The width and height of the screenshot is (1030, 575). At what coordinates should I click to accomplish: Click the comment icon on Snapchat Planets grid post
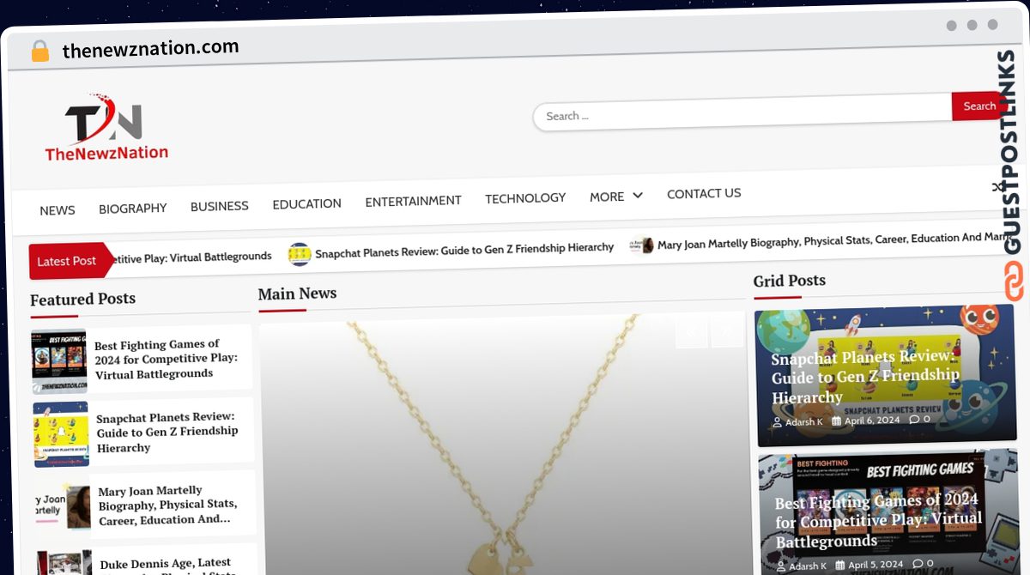(x=914, y=420)
